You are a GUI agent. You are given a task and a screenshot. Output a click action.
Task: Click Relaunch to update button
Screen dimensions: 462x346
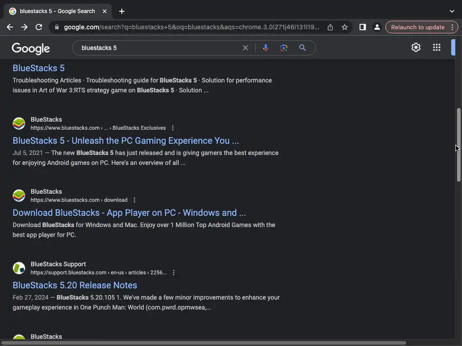point(417,27)
